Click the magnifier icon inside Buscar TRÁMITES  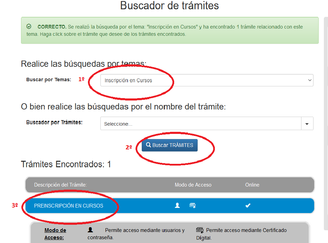(148, 145)
